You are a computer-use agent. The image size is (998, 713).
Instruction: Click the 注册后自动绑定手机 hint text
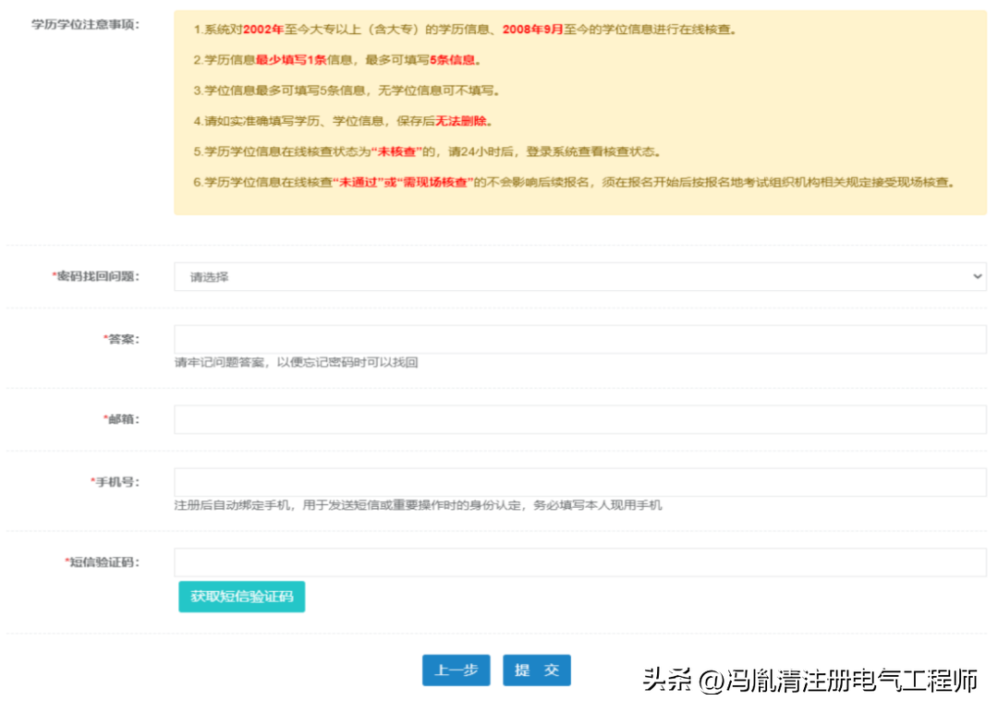tap(418, 505)
